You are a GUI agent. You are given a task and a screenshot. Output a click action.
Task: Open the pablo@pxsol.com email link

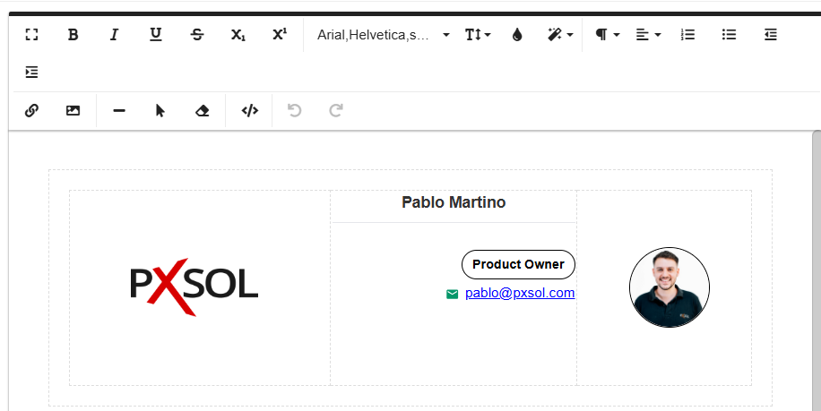520,293
